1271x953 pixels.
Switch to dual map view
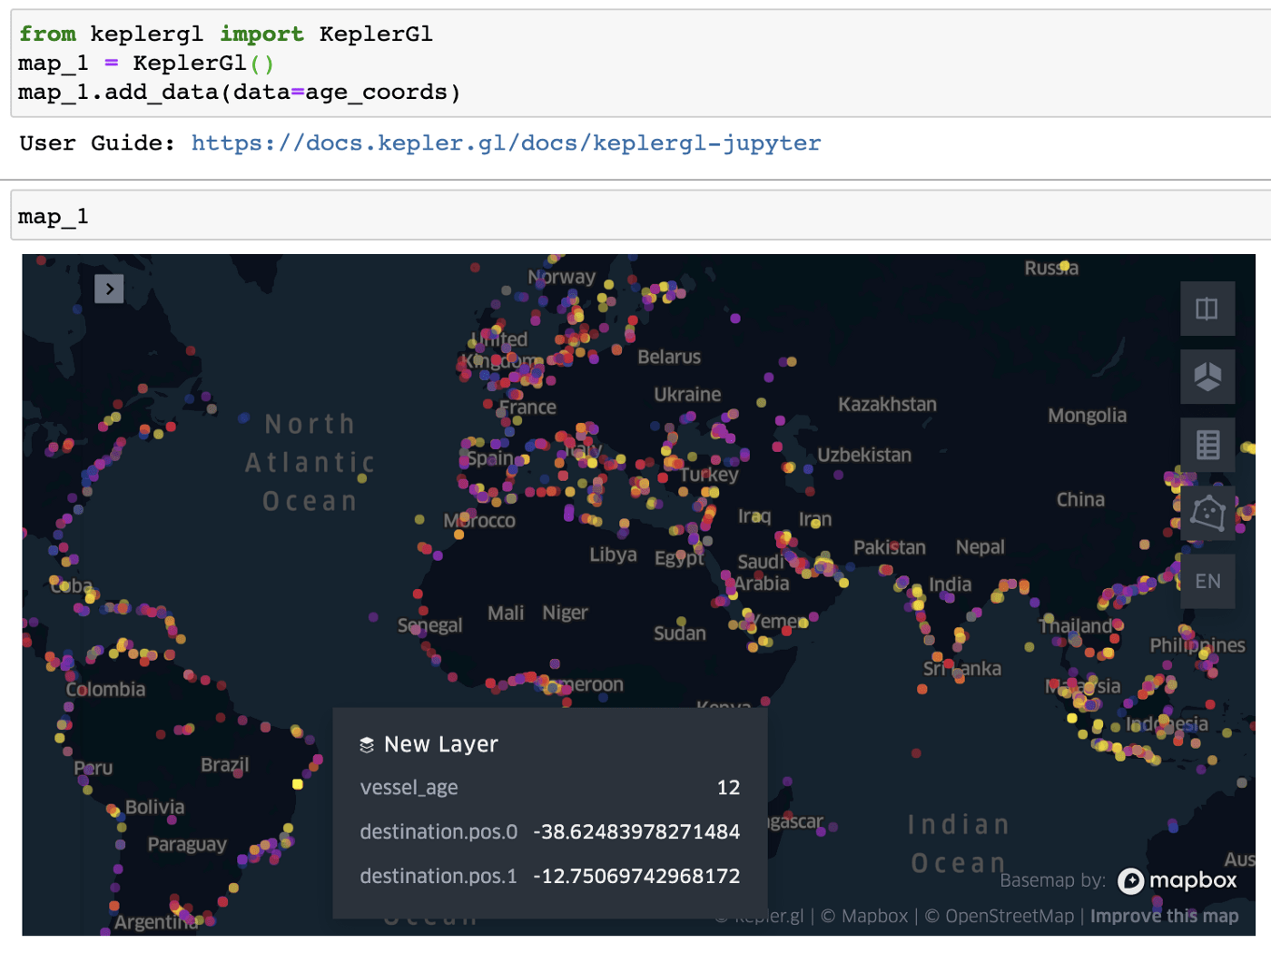pos(1207,309)
